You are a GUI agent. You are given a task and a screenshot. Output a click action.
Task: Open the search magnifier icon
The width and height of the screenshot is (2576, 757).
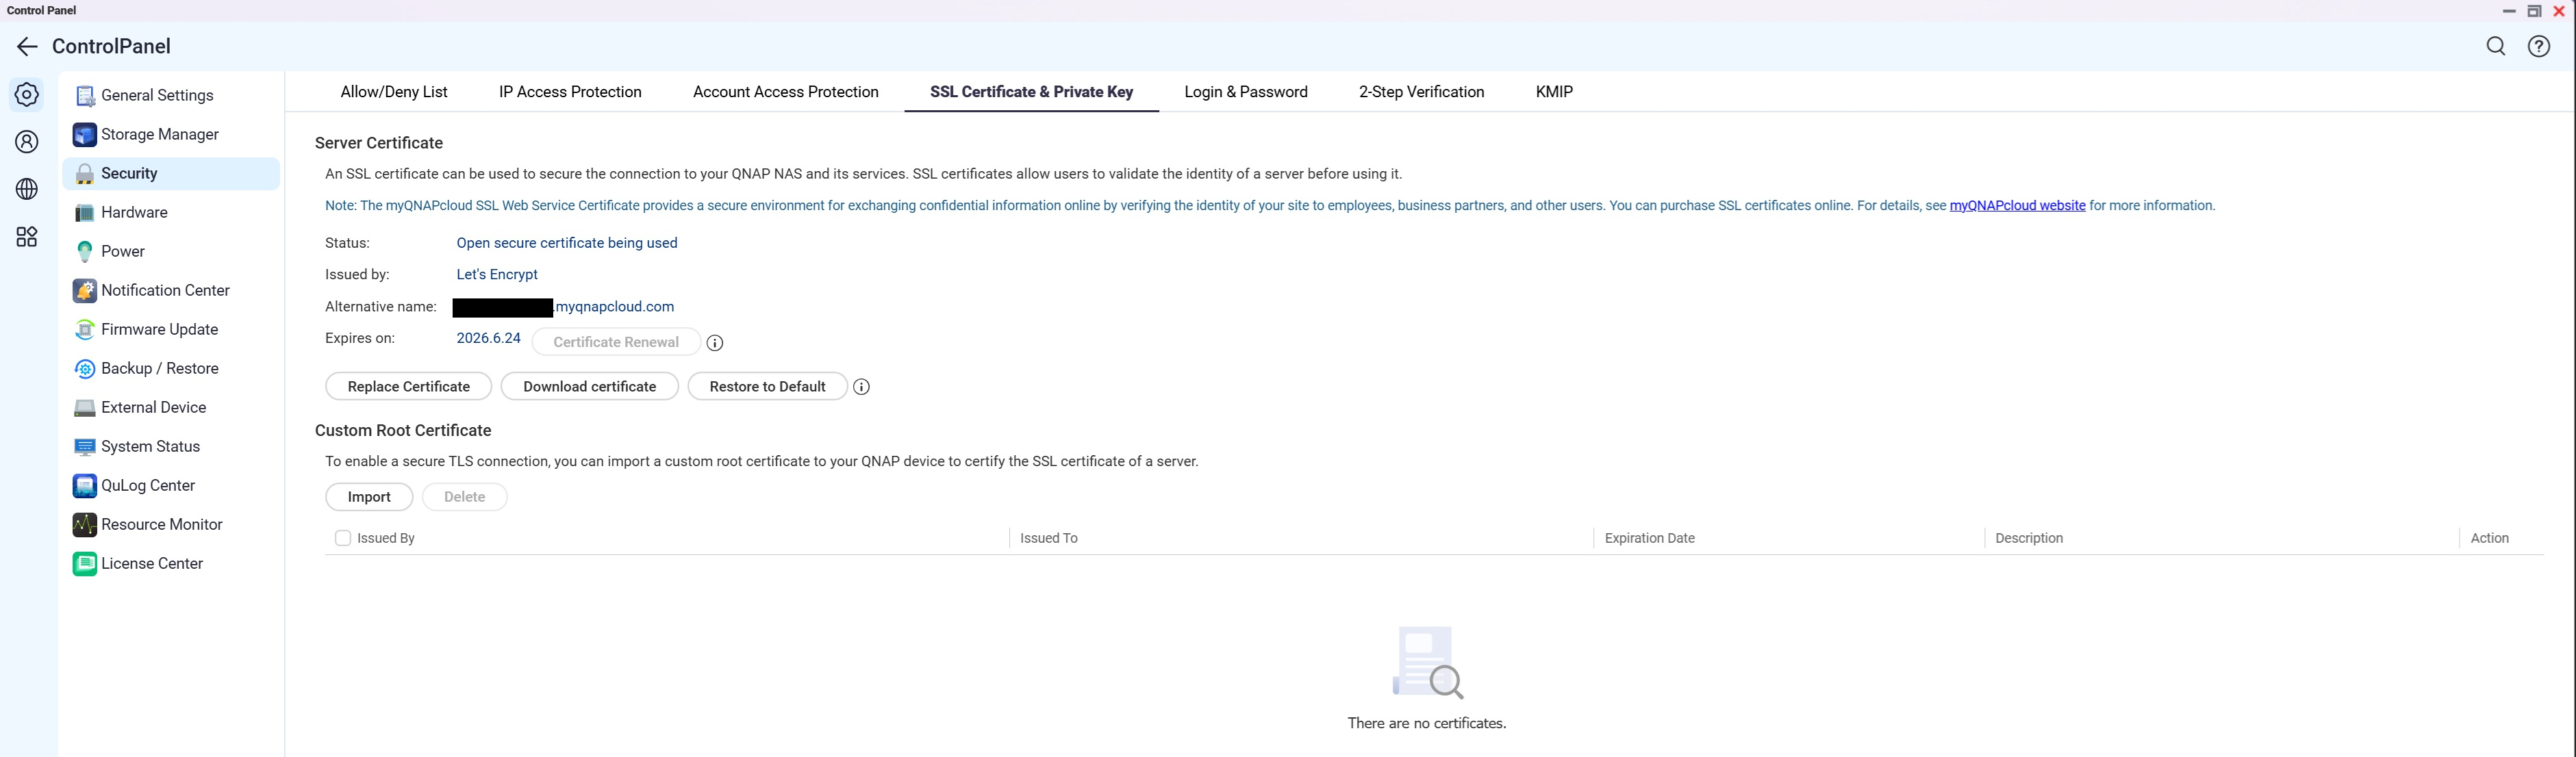point(2495,47)
